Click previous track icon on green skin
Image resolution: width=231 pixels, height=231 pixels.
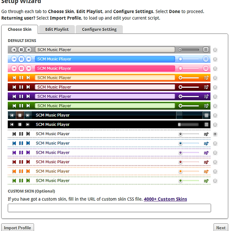click(14, 105)
